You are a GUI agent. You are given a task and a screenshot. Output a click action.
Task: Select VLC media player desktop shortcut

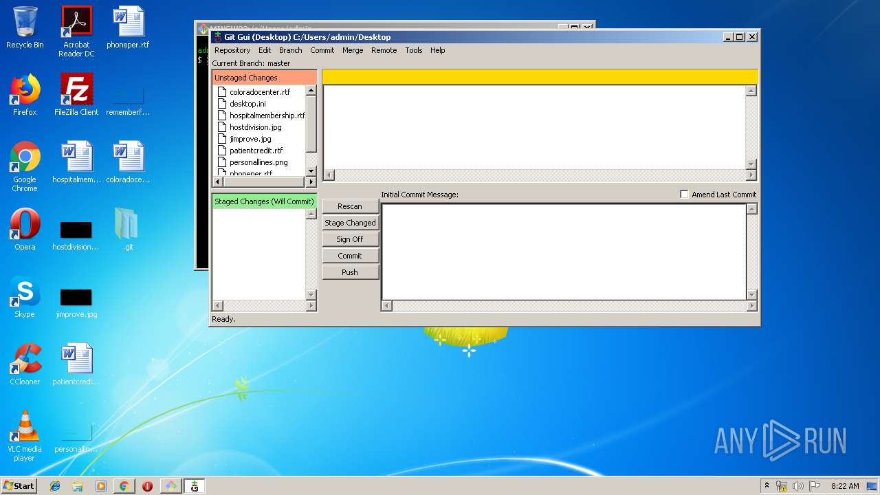point(25,436)
